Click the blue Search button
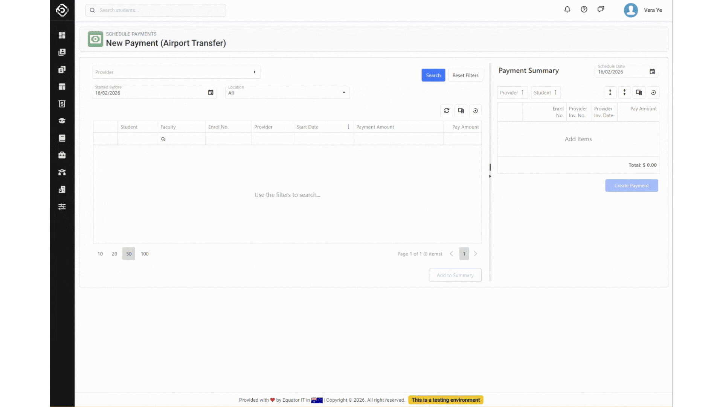Image resolution: width=723 pixels, height=407 pixels. [433, 75]
